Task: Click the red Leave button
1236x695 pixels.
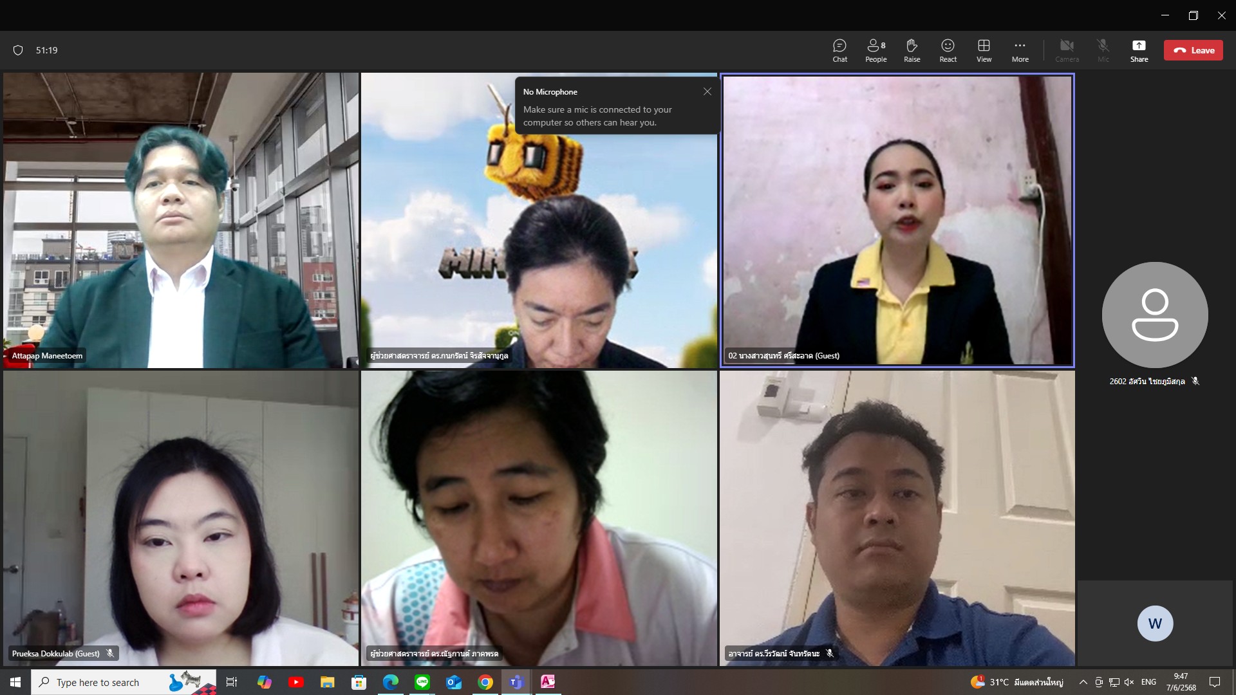Action: [x=1193, y=50]
